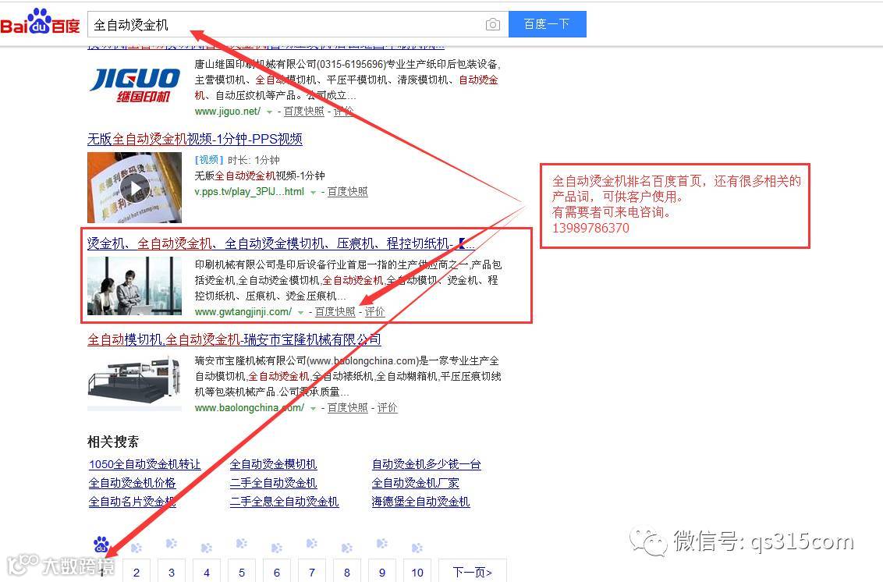Open 百度快照 for gwtangjinji result
883x582 pixels.
point(335,311)
